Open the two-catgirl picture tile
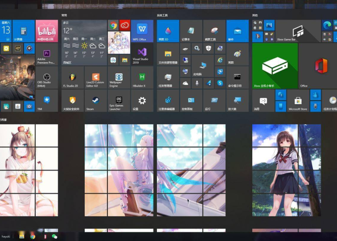Image resolution: width=337 pixels, height=241 pixels. point(119,42)
